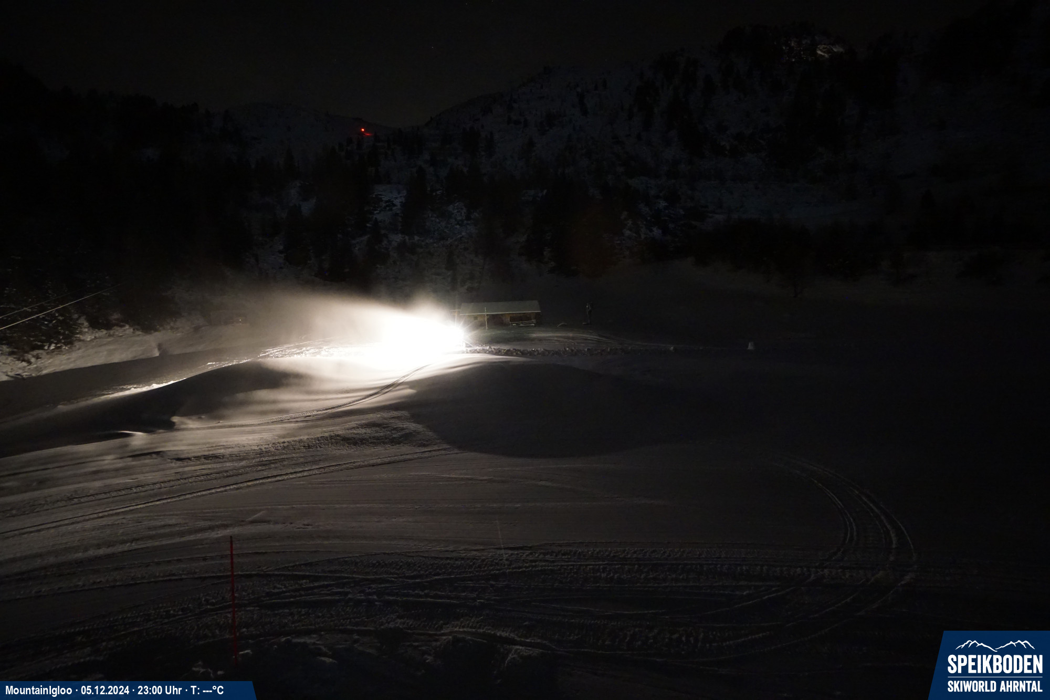Click the red light on distant mountain
This screenshot has width=1050, height=700.
(x=363, y=130)
